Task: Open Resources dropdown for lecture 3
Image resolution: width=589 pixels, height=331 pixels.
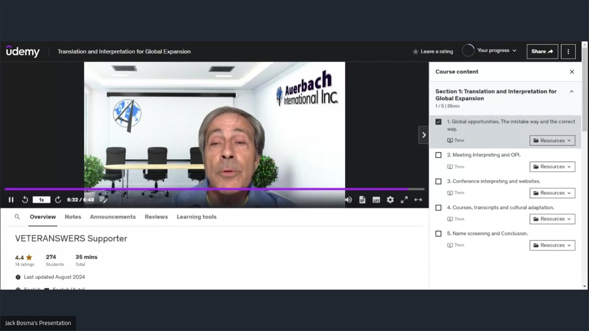Action: tap(552, 193)
